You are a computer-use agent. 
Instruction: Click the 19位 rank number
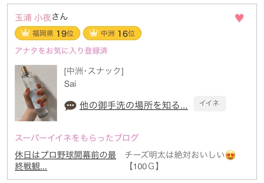point(65,33)
